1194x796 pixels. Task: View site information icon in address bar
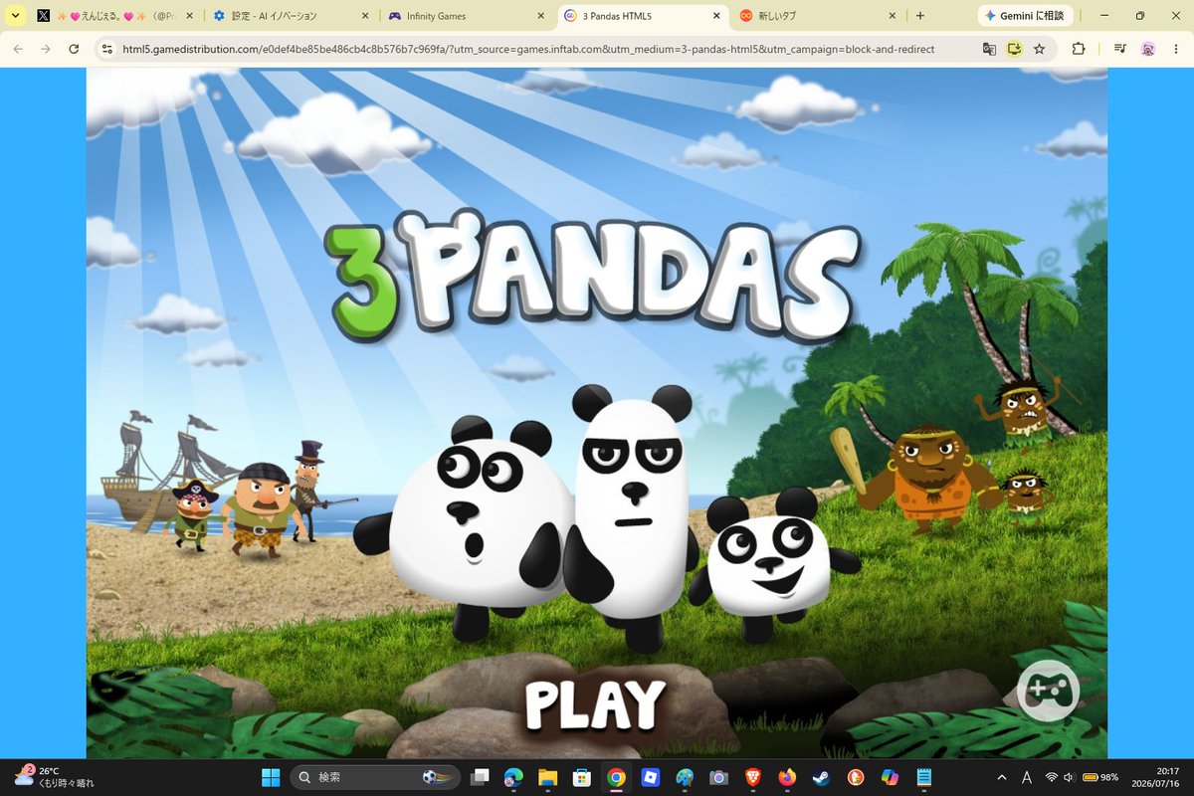[x=108, y=49]
